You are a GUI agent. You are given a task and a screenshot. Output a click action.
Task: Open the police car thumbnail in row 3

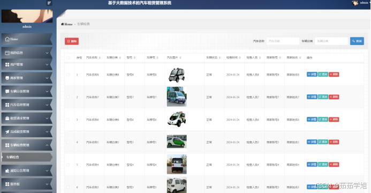(177, 119)
